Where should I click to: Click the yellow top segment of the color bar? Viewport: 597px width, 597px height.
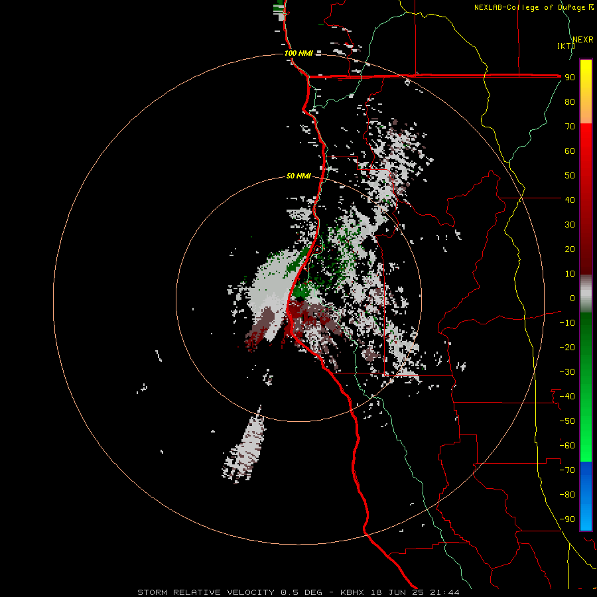[586, 92]
